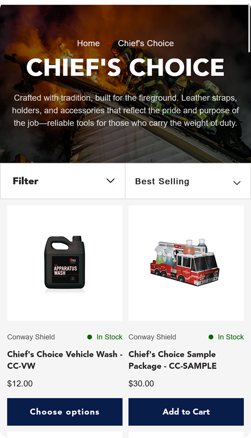The image size is (251, 438).
Task: Expand the Filter chevron arrow
Action: 111,181
